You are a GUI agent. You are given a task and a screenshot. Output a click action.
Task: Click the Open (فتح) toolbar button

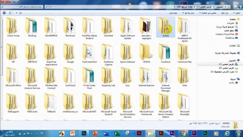pos(224,13)
